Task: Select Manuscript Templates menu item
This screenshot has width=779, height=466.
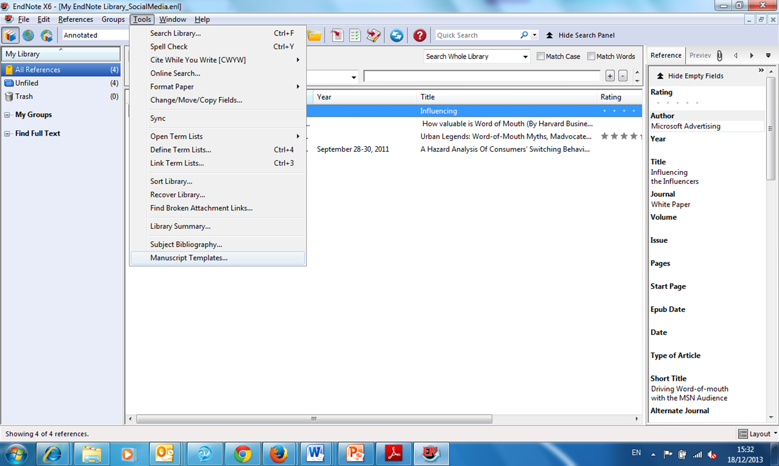Action: pyautogui.click(x=218, y=258)
